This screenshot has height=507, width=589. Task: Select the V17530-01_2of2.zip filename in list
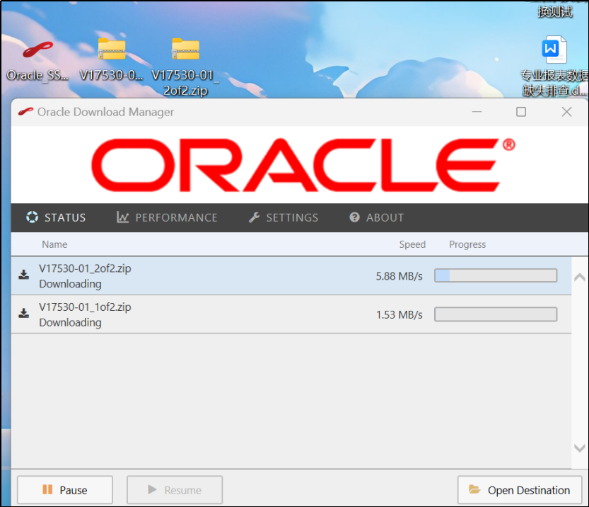pos(86,268)
